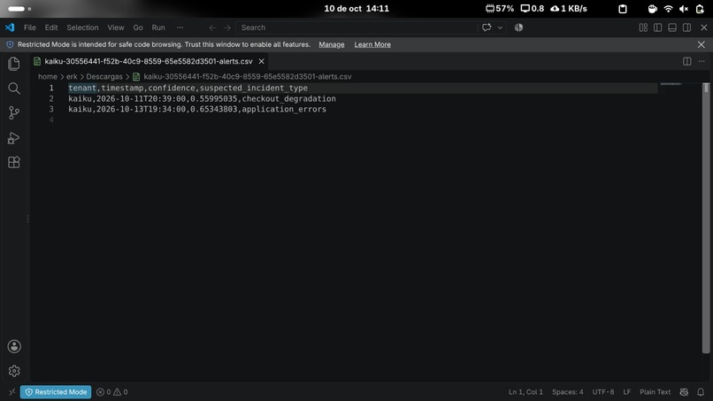Open the File menu
This screenshot has width=713, height=401.
click(29, 27)
